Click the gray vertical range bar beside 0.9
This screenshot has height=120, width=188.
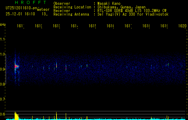click(6, 69)
